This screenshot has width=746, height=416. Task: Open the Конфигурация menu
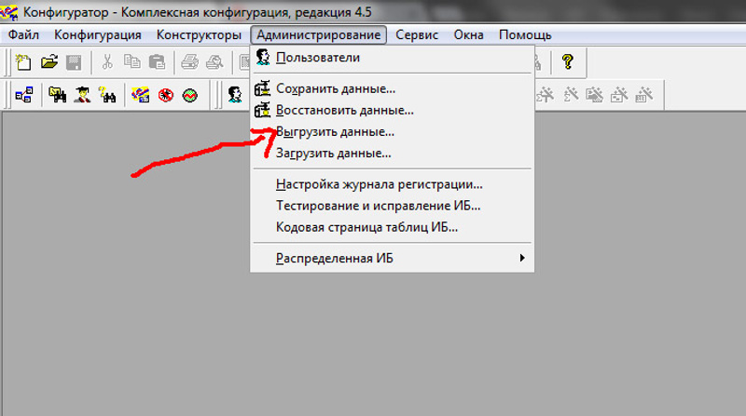(x=98, y=34)
